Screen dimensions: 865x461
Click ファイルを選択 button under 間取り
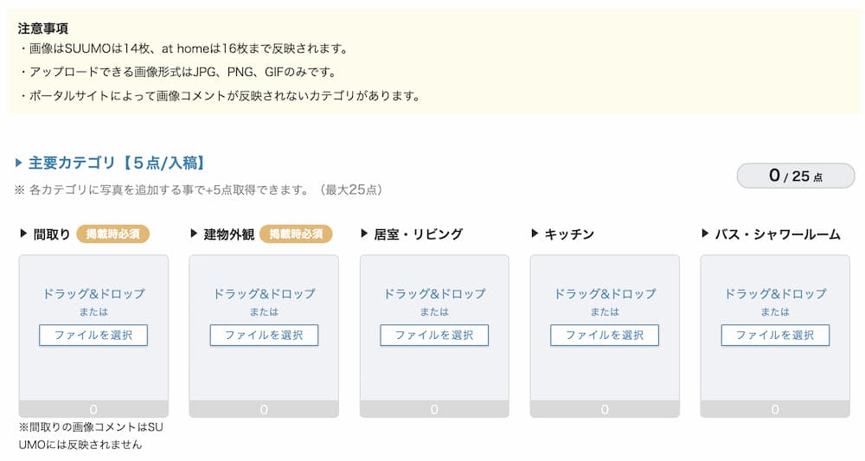tap(93, 335)
